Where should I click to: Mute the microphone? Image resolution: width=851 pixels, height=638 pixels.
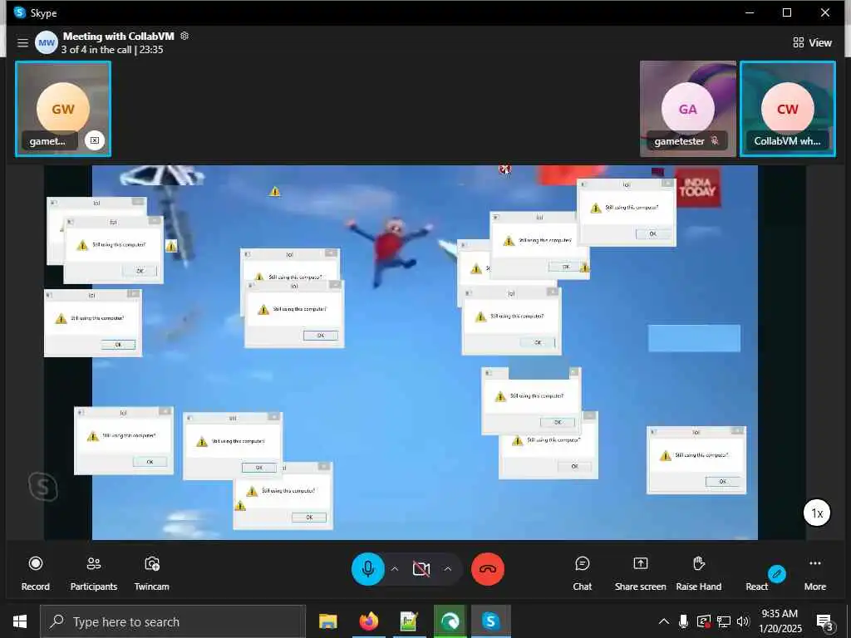[368, 569]
